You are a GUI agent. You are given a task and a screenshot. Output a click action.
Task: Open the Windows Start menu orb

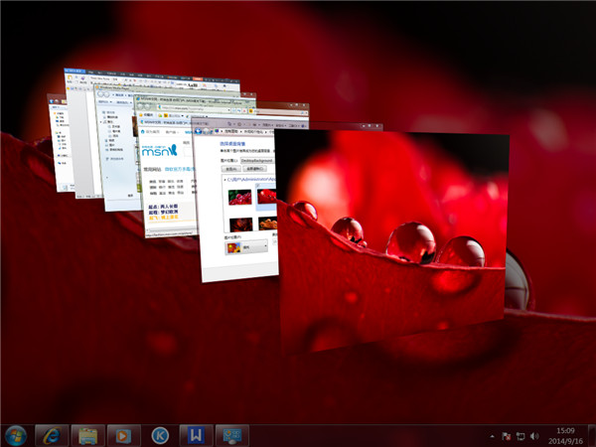click(x=16, y=435)
